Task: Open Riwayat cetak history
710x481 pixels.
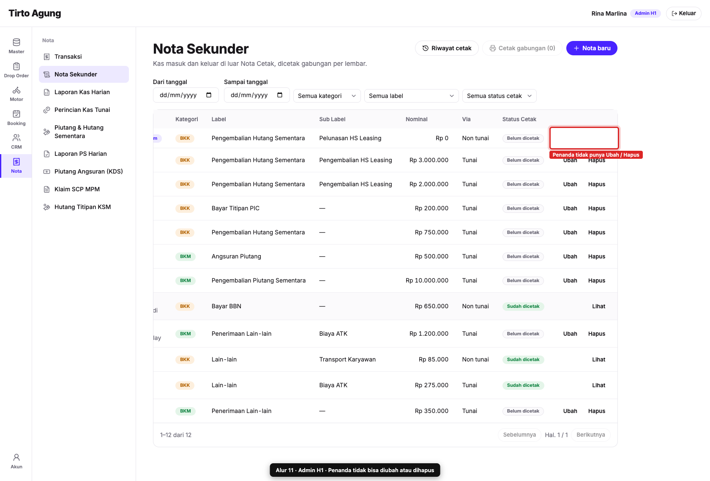Action: pyautogui.click(x=447, y=48)
